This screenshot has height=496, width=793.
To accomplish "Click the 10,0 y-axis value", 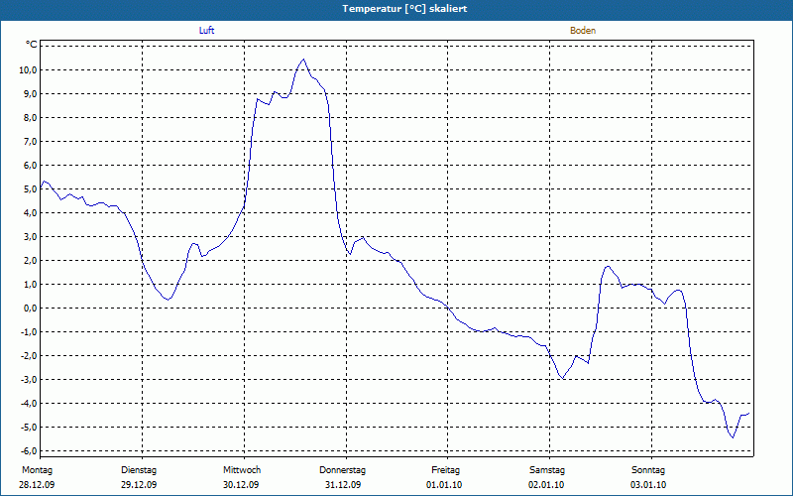I will pos(28,69).
